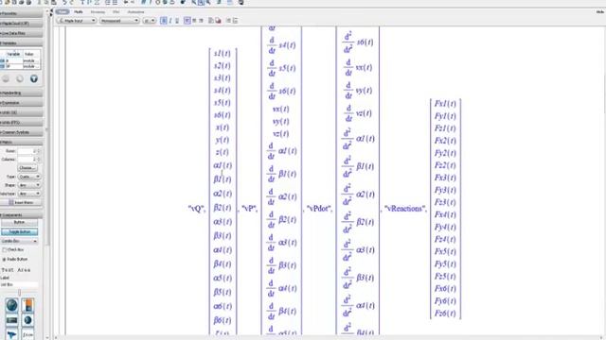Select the Slider component in Components palette
Screen dimensions: 606x340
point(19,293)
